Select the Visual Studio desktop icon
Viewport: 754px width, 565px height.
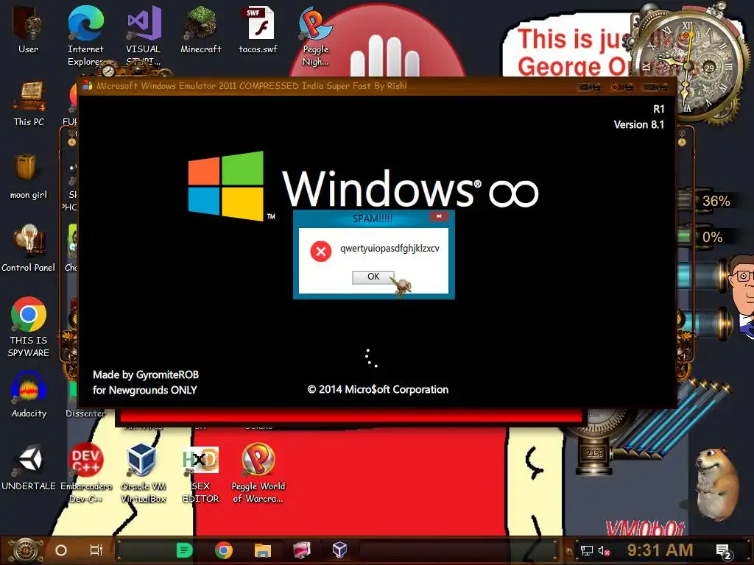[144, 35]
